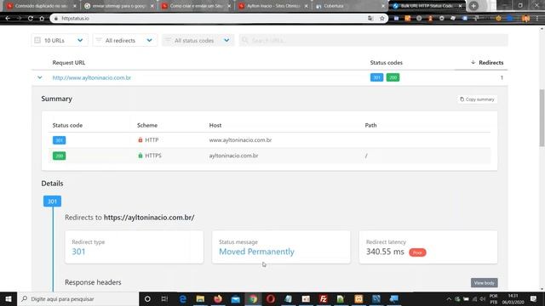Close the 'Conteúdo duplicado' browser tab
This screenshot has width=545, height=306.
tap(74, 6)
